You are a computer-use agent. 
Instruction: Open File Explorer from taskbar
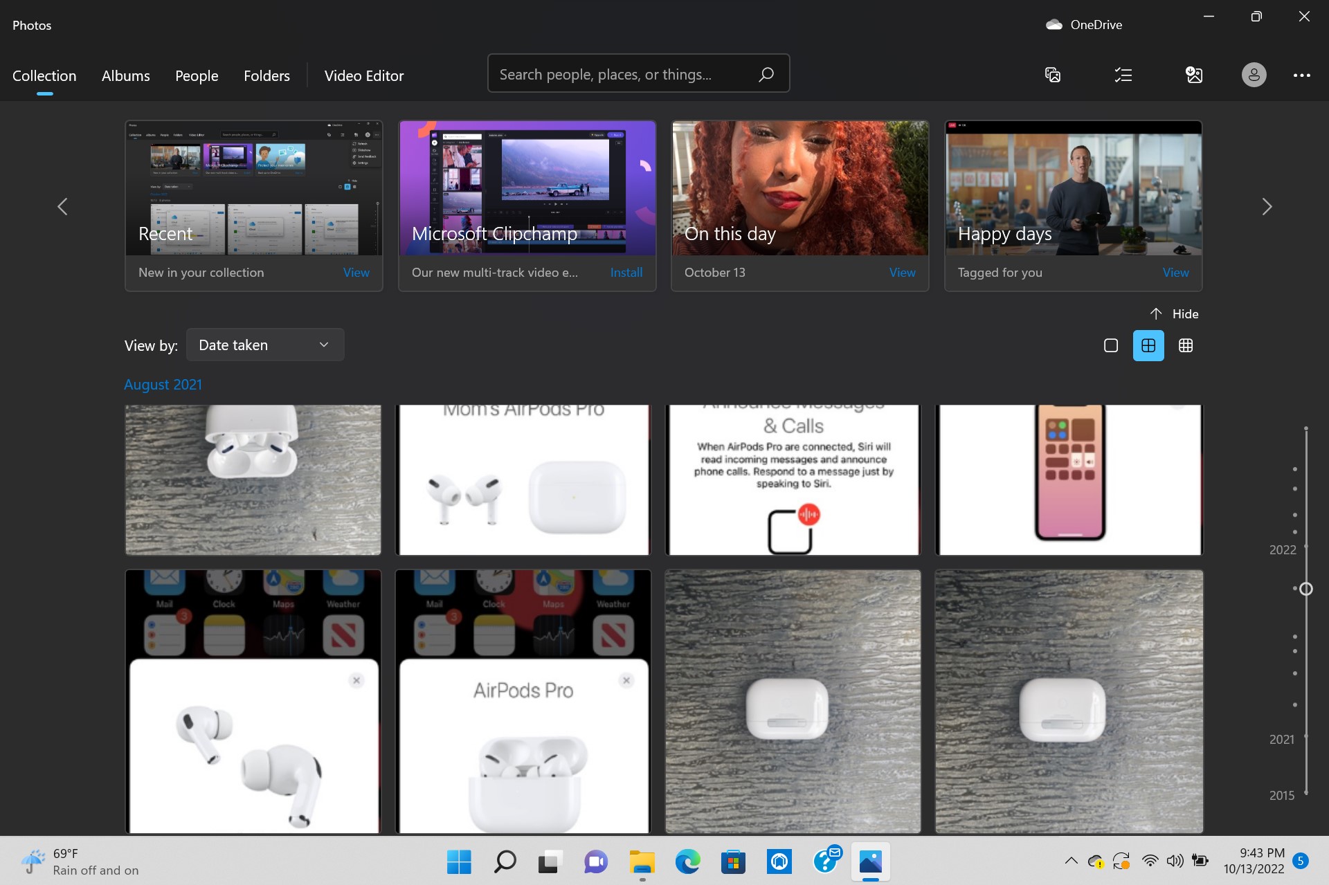click(x=642, y=861)
